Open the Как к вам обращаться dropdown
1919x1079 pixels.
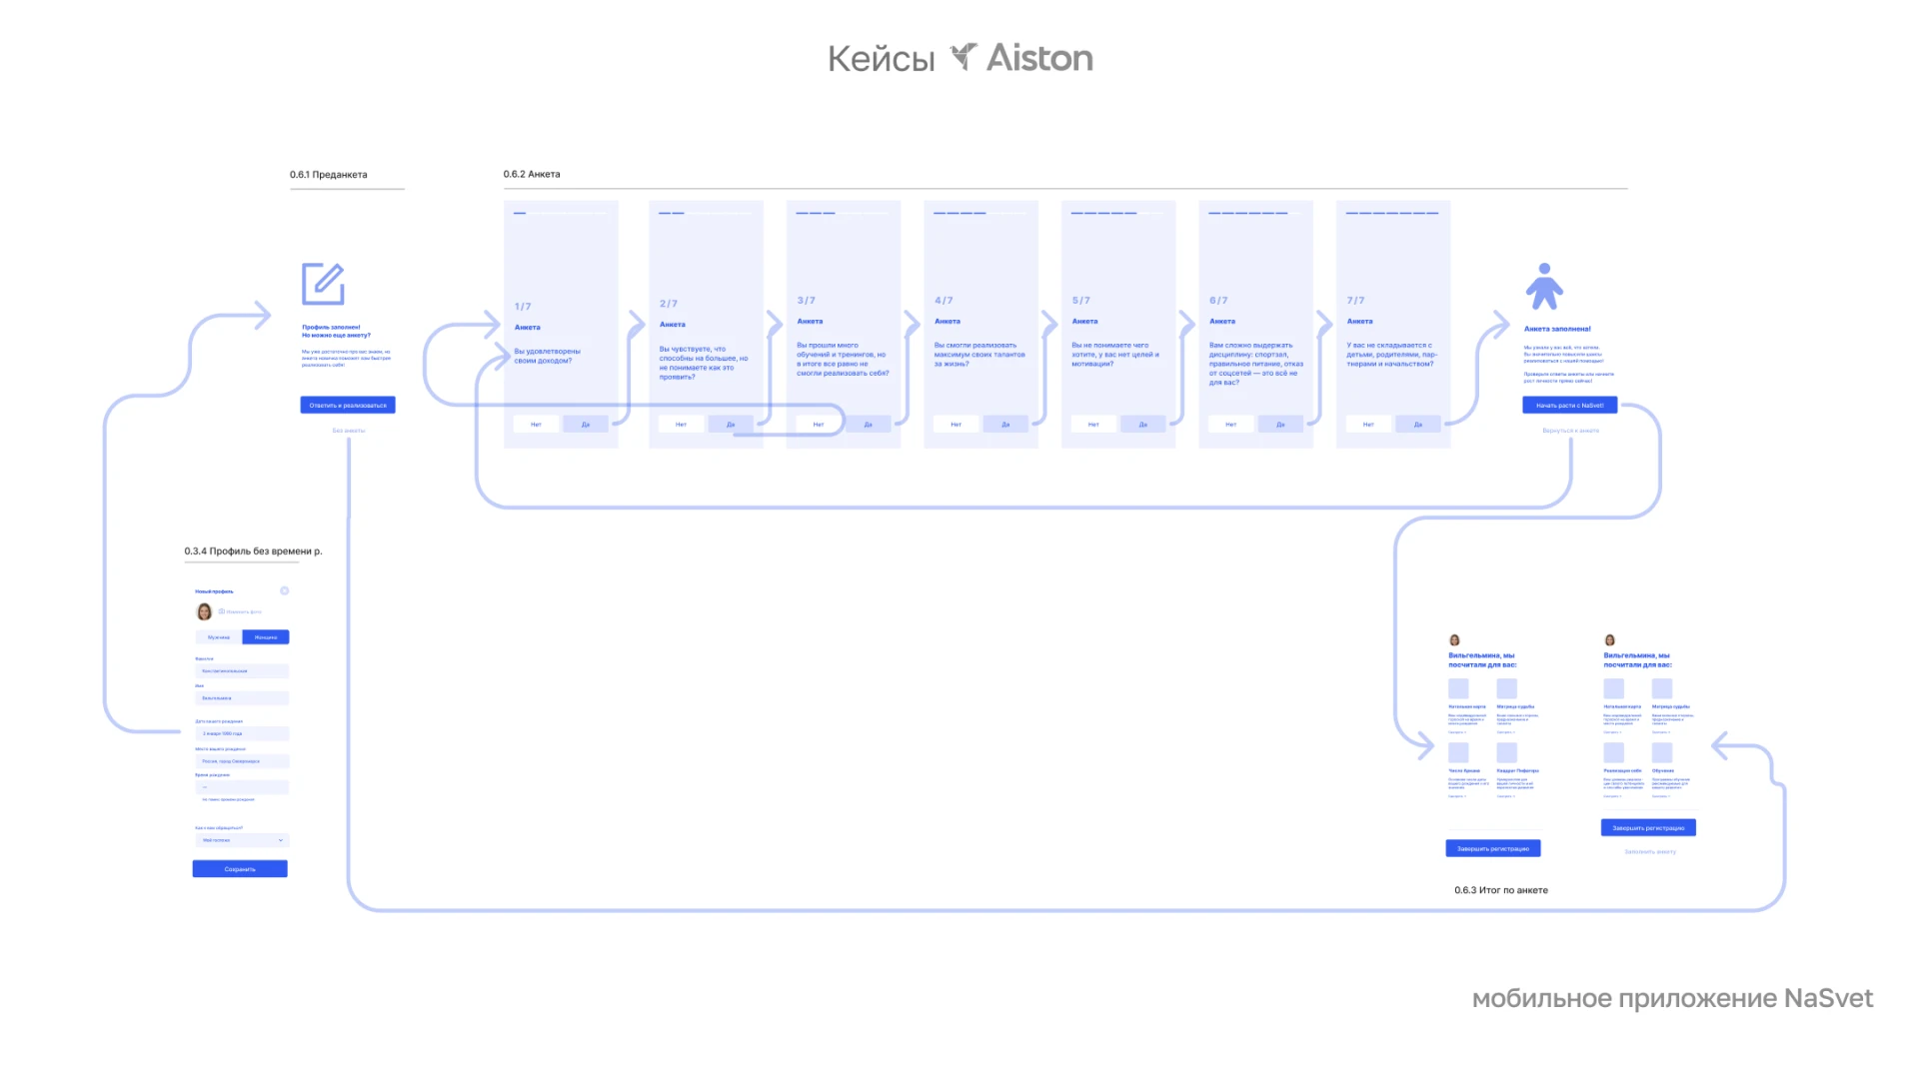(x=242, y=840)
